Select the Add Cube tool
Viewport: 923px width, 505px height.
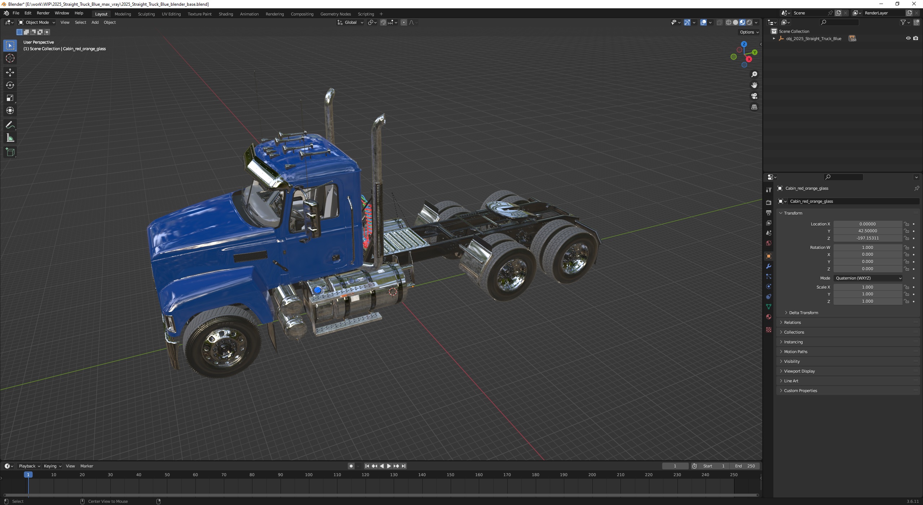coord(10,152)
